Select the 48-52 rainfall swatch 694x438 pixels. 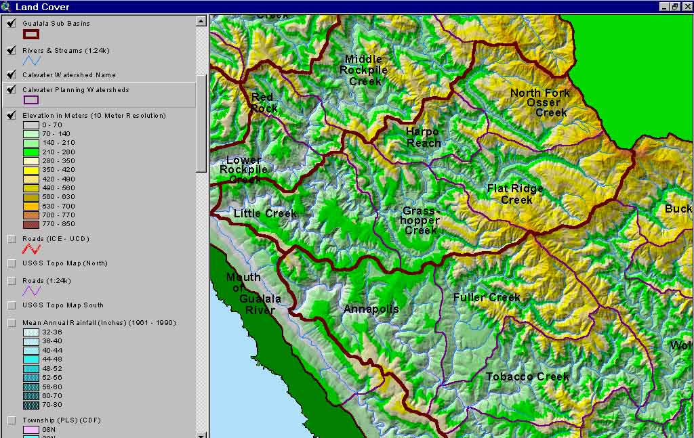coord(31,368)
